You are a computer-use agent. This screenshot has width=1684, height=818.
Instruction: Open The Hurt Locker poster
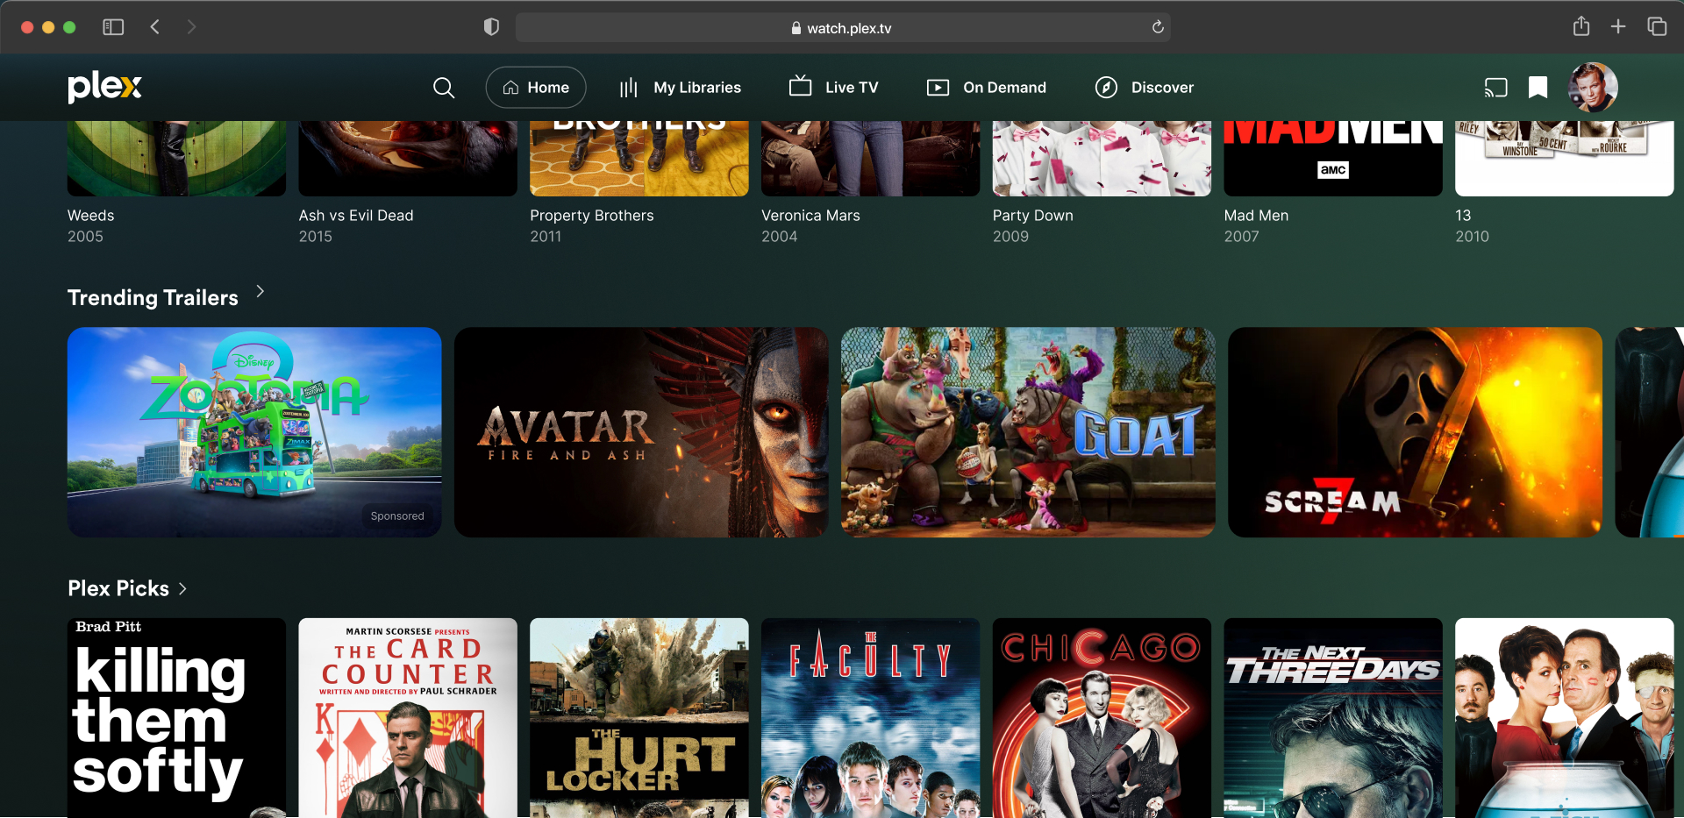pyautogui.click(x=639, y=718)
